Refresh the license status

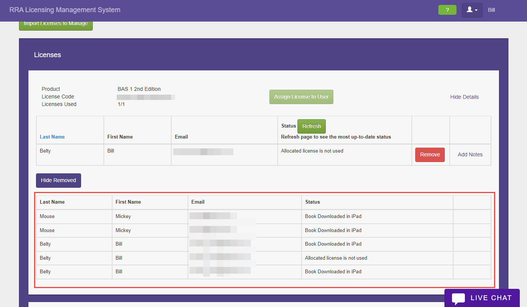311,126
